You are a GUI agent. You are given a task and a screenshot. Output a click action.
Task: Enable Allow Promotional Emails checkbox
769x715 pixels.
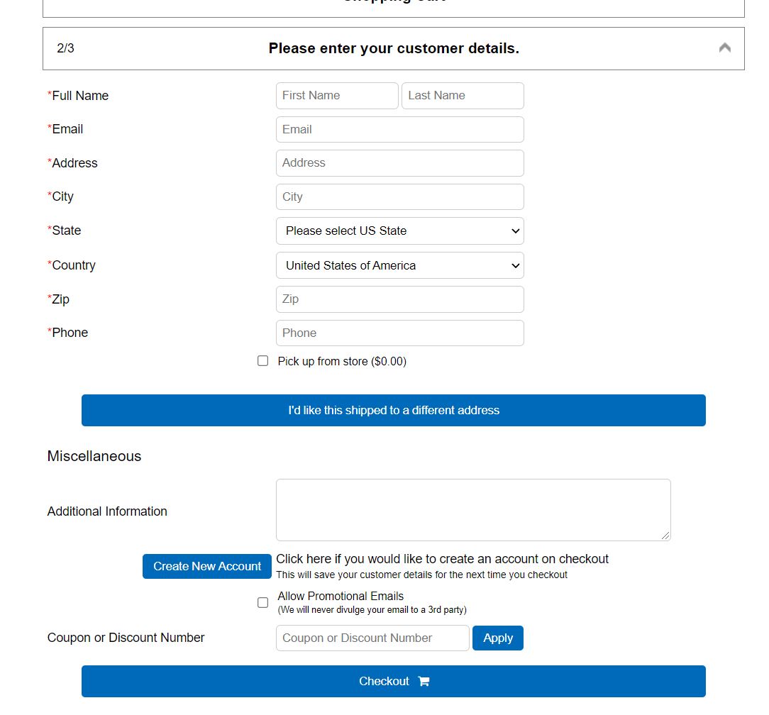(x=263, y=602)
